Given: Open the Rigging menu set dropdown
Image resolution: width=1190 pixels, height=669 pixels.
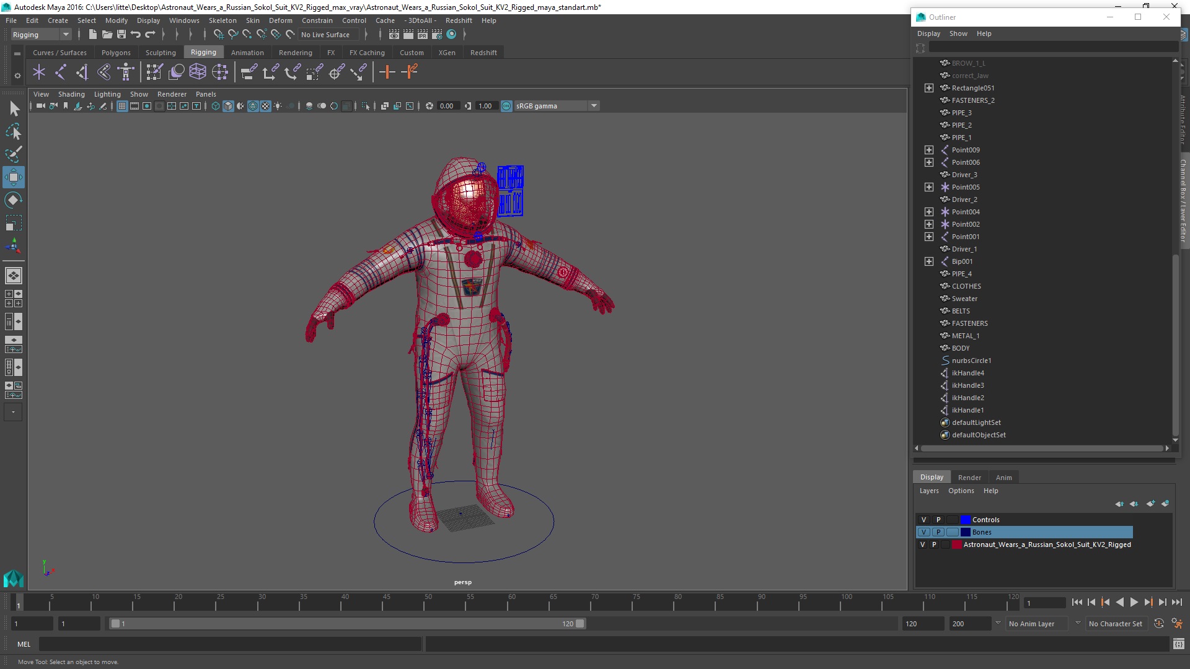Looking at the screenshot, I should (41, 35).
